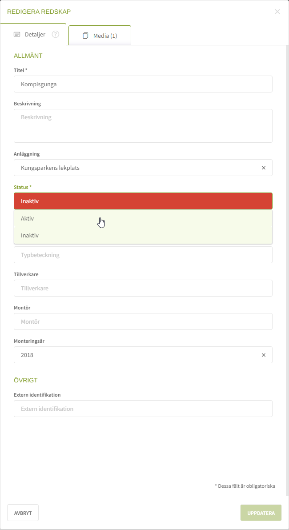This screenshot has height=530, width=289.
Task: Click the help question mark icon
Action: pos(56,34)
